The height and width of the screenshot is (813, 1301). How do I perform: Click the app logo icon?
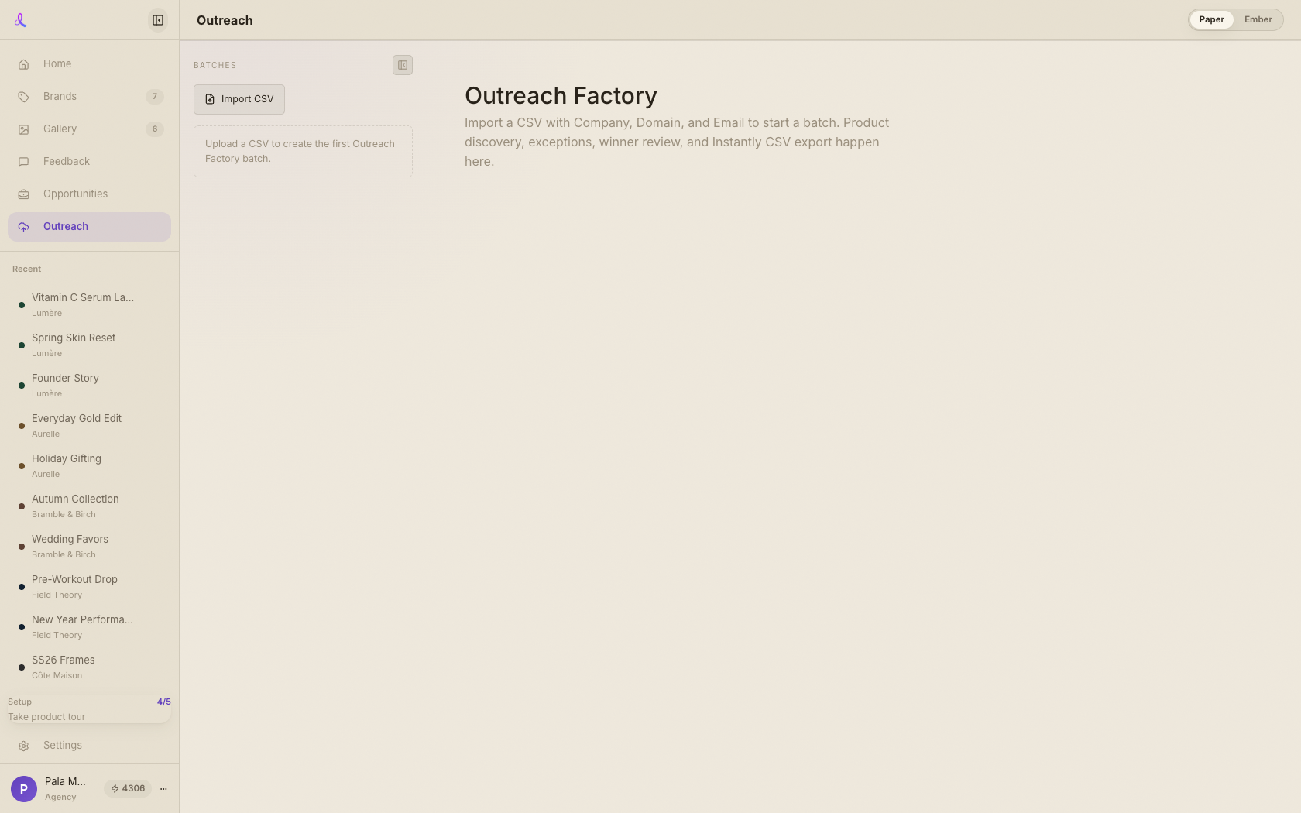point(21,20)
